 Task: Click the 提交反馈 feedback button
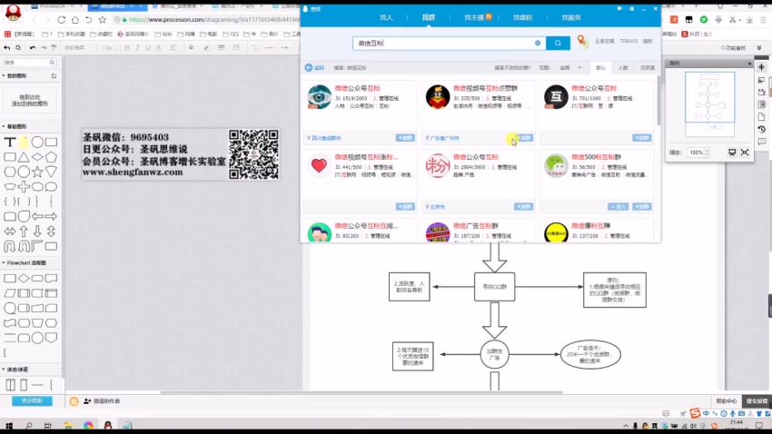click(757, 401)
